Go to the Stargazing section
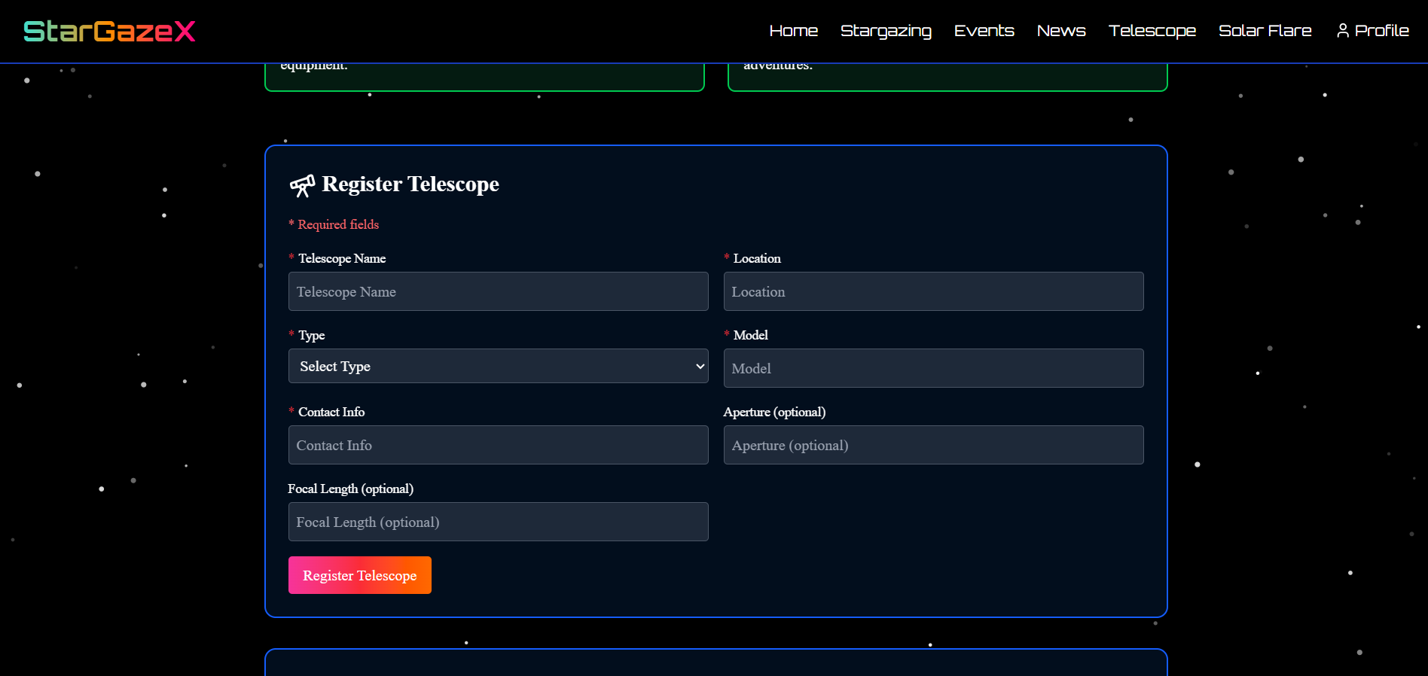 pyautogui.click(x=886, y=31)
